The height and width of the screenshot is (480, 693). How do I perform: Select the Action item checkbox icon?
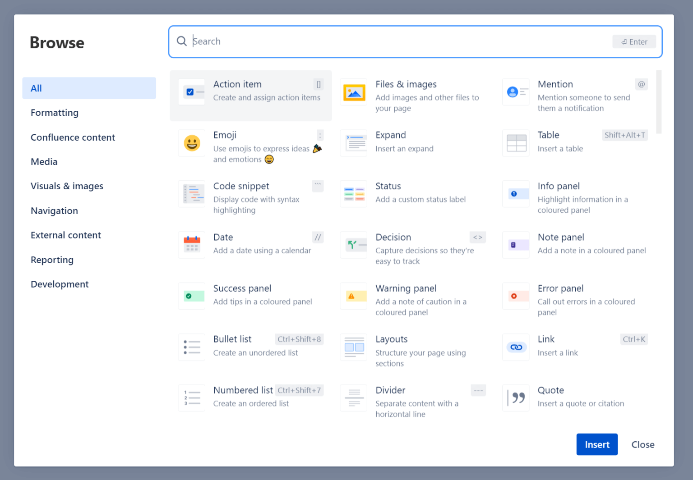click(191, 92)
